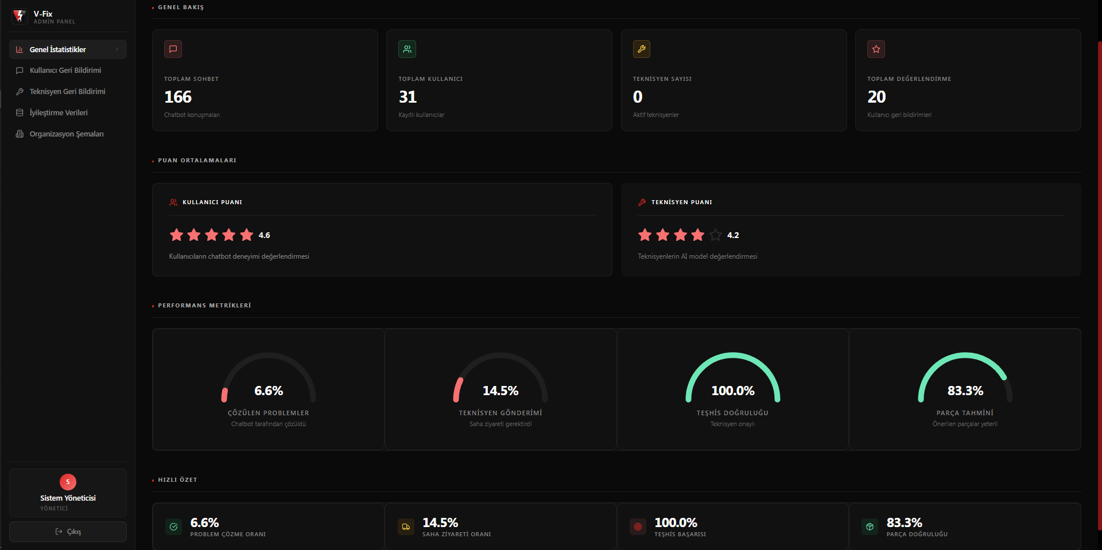Image resolution: width=1102 pixels, height=550 pixels.
Task: Click the Chatbot konuşmaları caption
Action: click(x=192, y=115)
